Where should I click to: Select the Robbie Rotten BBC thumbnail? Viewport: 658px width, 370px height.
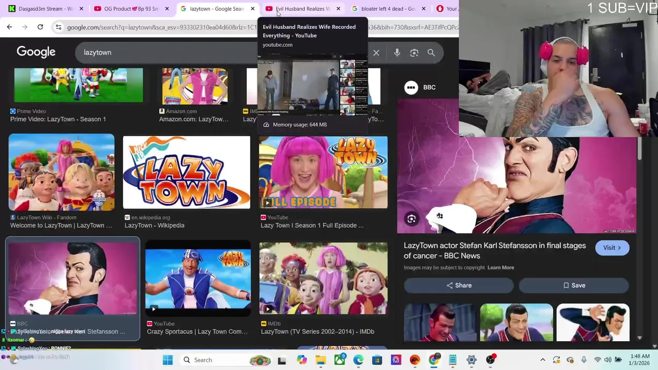(x=72, y=278)
